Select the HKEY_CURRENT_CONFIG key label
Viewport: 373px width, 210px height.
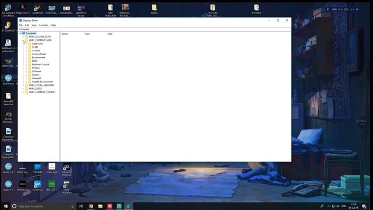pos(41,92)
